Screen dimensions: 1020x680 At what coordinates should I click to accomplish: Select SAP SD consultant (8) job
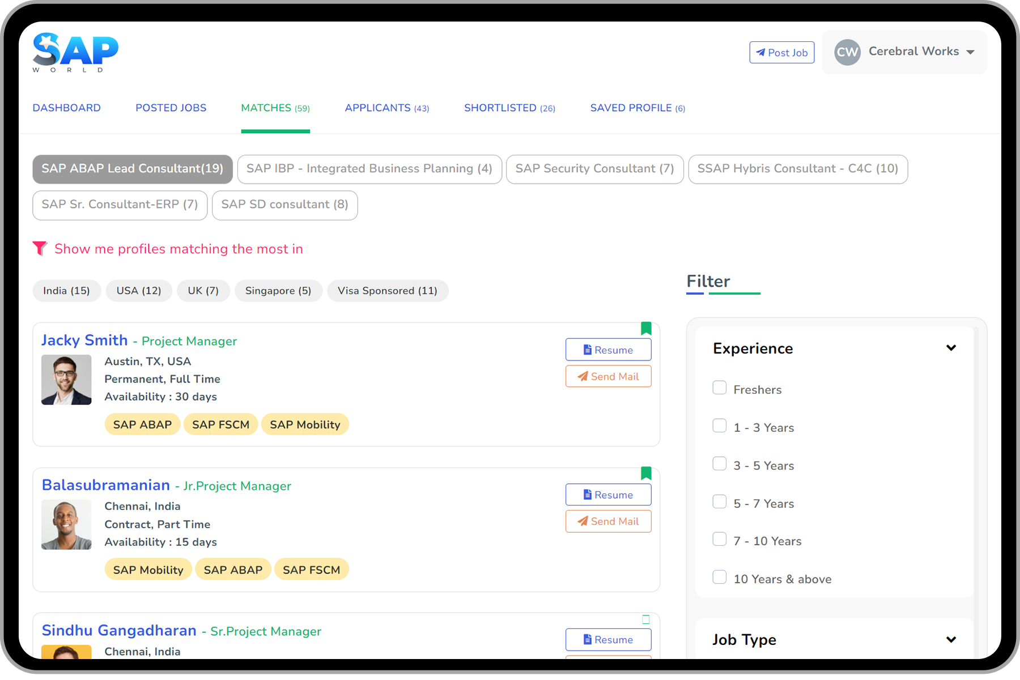tap(284, 205)
